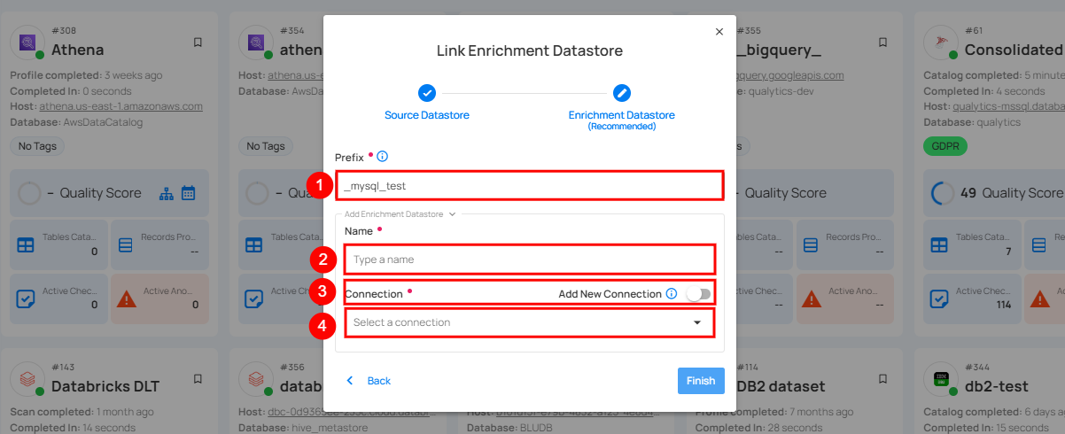Click the Source Datastore checkmark step icon
This screenshot has height=434, width=1065.
pos(427,93)
